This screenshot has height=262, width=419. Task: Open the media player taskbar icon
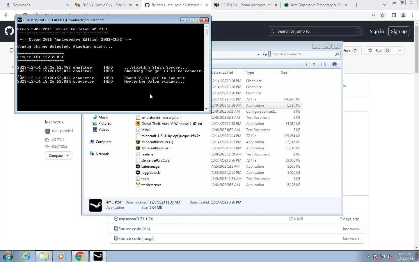(x=61, y=256)
